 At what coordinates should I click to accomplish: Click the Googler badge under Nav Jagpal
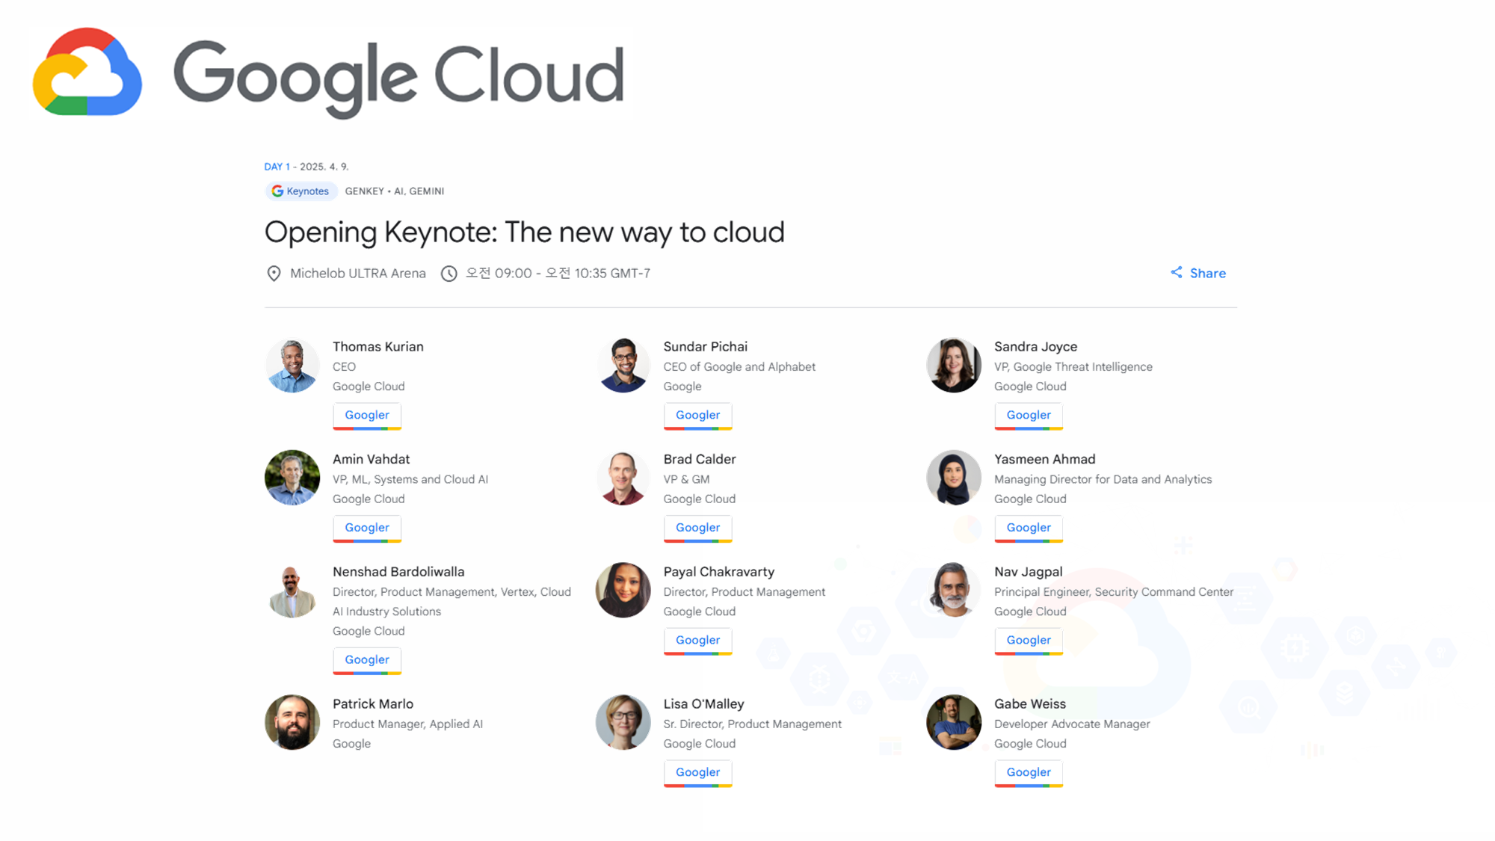[x=1029, y=641]
